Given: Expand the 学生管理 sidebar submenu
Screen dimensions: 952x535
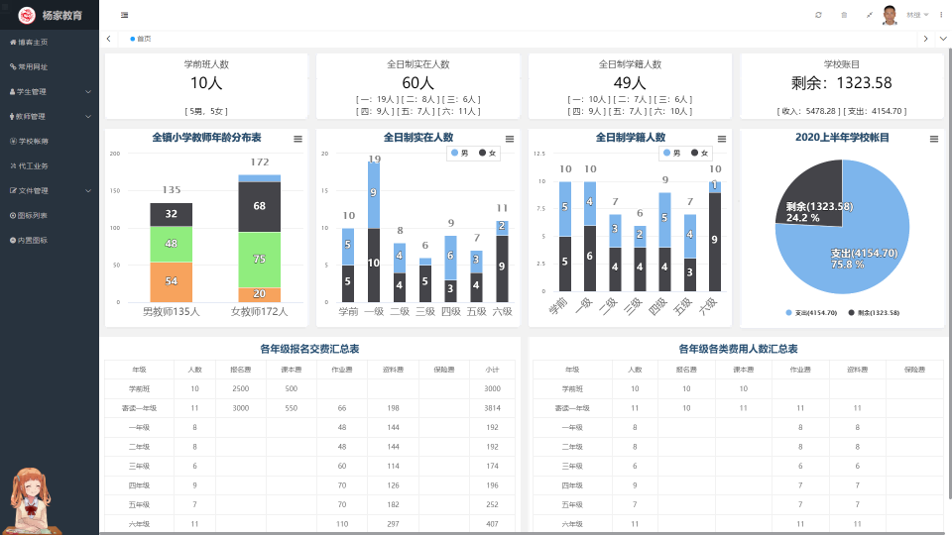Looking at the screenshot, I should point(50,91).
